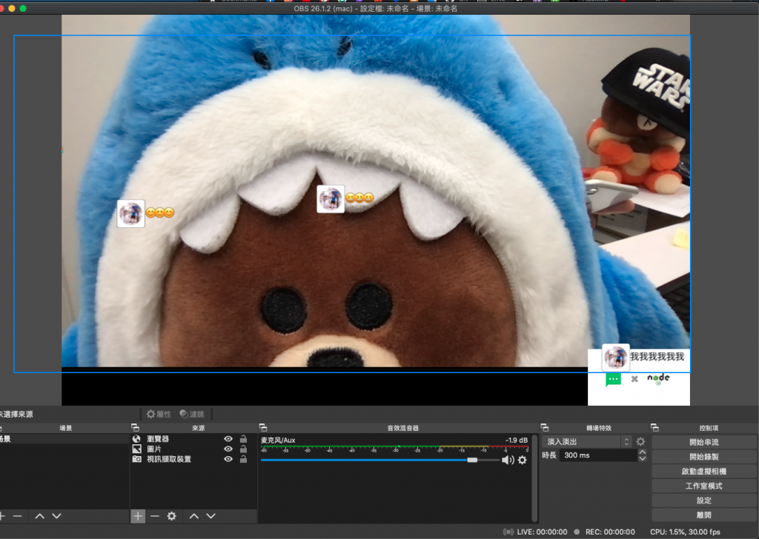This screenshot has height=539, width=759.
Task: Move selected source down in 來源 list
Action: click(211, 516)
